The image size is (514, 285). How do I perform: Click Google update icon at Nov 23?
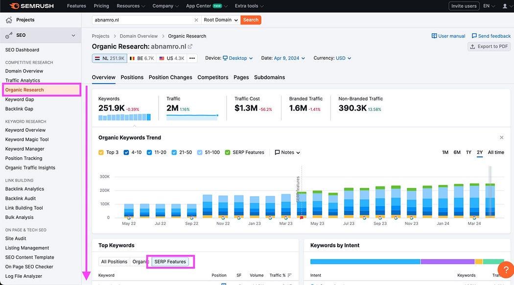pyautogui.click(x=411, y=218)
